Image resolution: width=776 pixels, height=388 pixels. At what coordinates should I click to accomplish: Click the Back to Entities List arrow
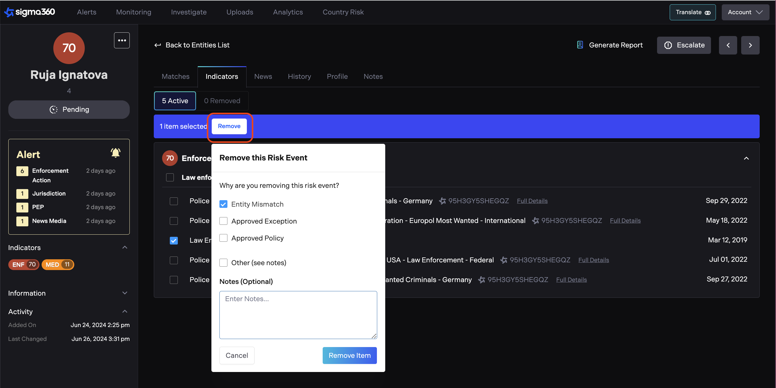point(158,45)
